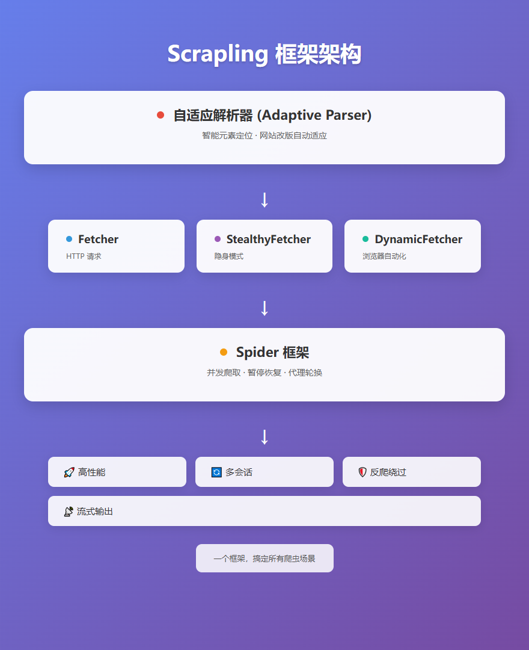The image size is (529, 650).
Task: Click the red dot beside 自适应解析器
Action: pos(161,115)
